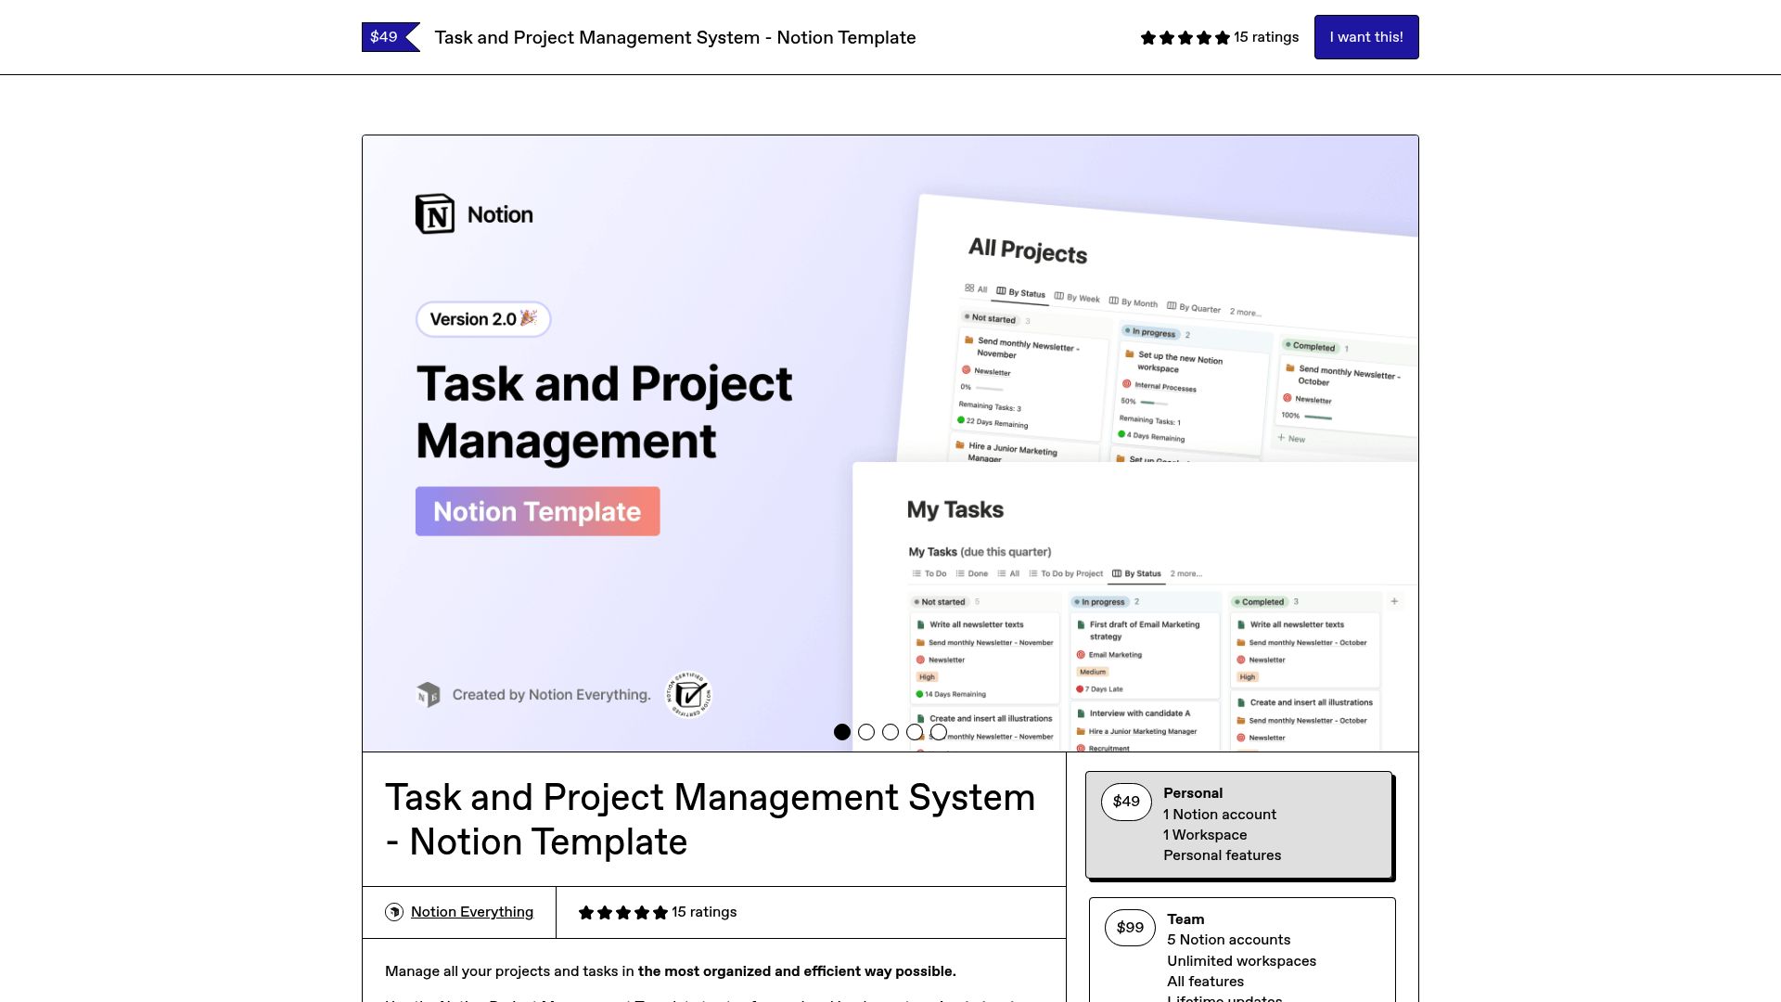Click the gradient Notion Template label
The image size is (1781, 1002).
pos(537,511)
